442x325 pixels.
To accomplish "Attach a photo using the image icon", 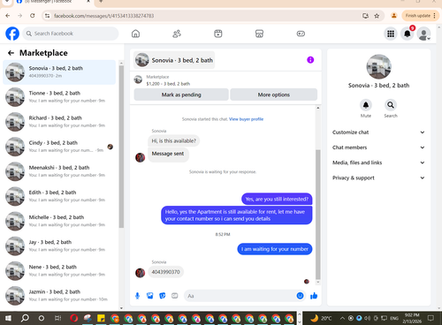I will [x=150, y=296].
